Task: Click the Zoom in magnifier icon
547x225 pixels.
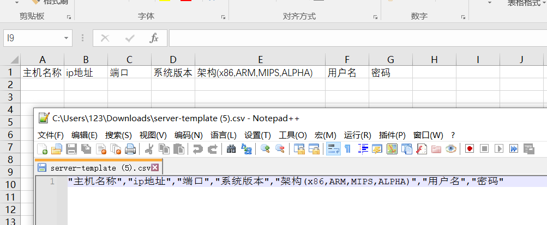Action: point(266,149)
